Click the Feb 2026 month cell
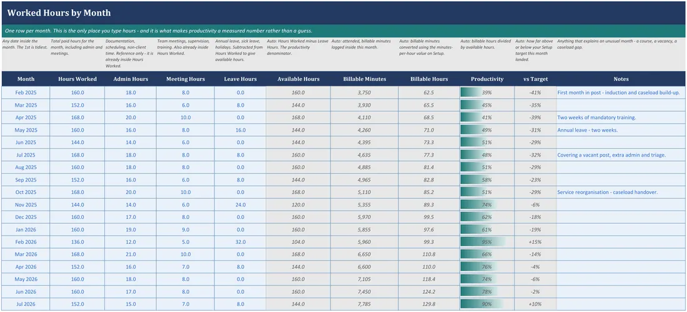This screenshot has height=312, width=687. [x=26, y=242]
